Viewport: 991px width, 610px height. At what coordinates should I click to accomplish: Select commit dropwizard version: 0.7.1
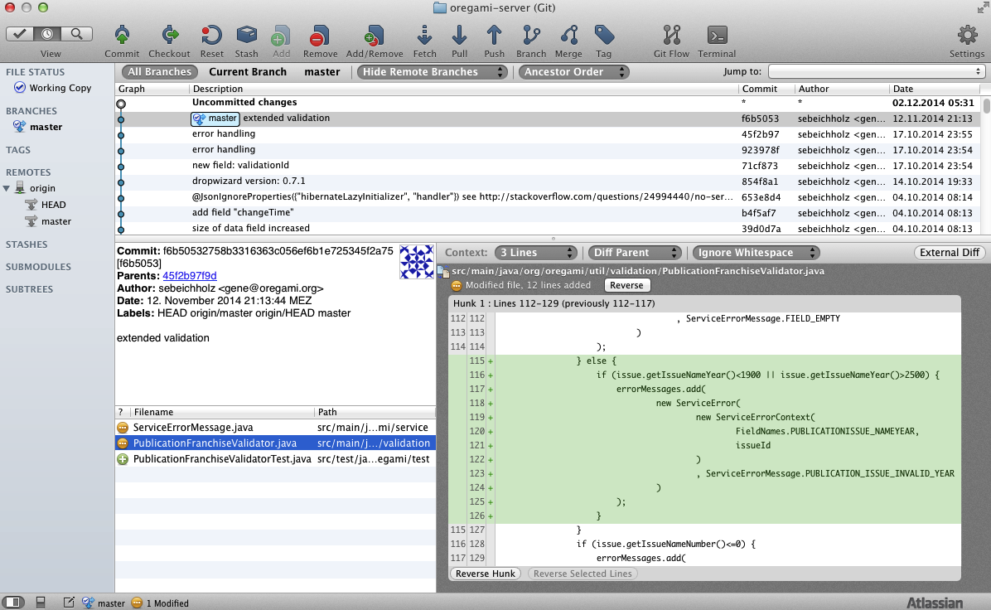(x=549, y=182)
